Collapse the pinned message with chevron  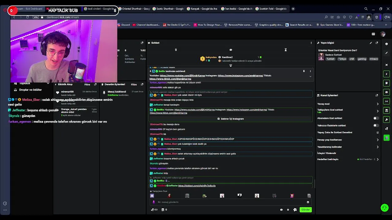(310, 77)
